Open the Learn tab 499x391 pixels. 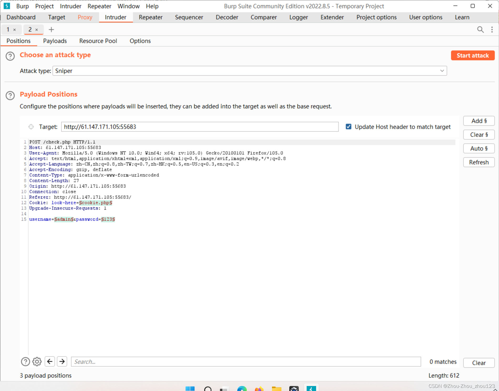pyautogui.click(x=462, y=17)
